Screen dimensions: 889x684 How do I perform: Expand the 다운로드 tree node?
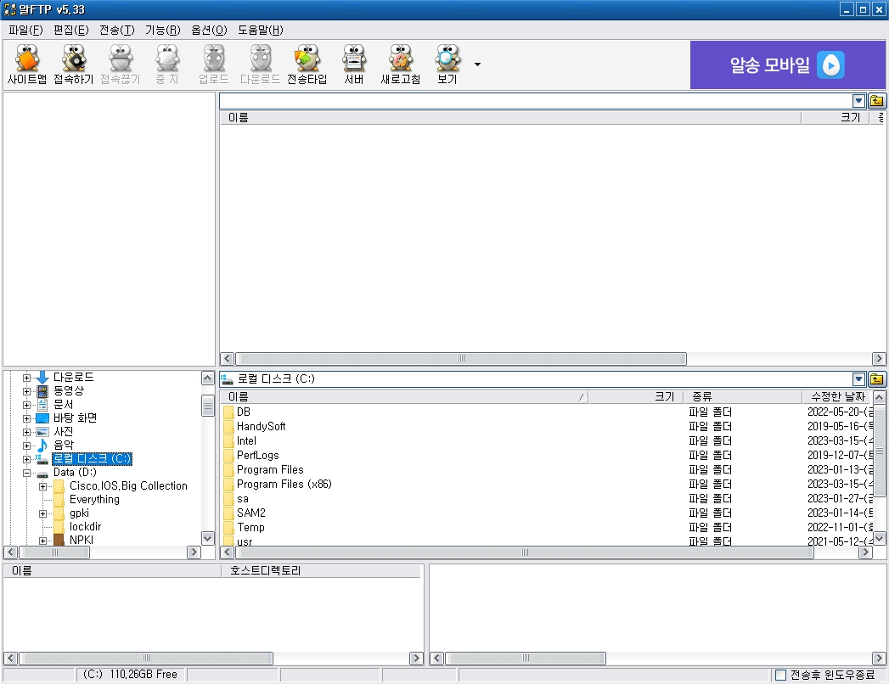tap(26, 378)
